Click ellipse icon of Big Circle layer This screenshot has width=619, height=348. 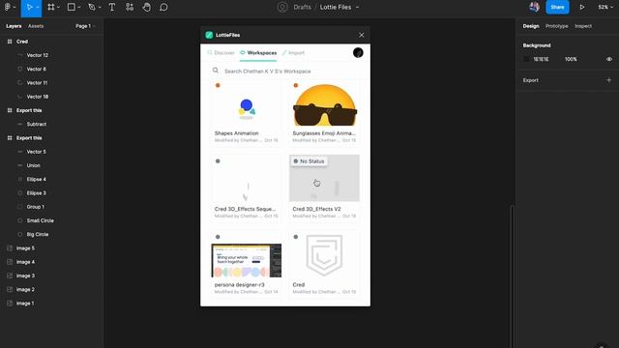[x=19, y=234]
